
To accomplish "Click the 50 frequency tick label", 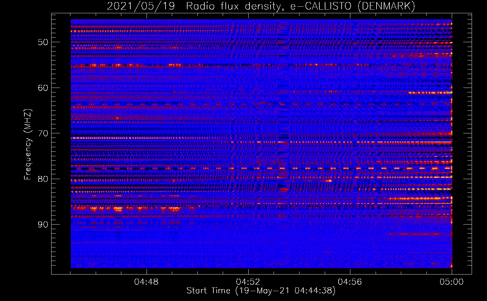I will click(x=43, y=42).
